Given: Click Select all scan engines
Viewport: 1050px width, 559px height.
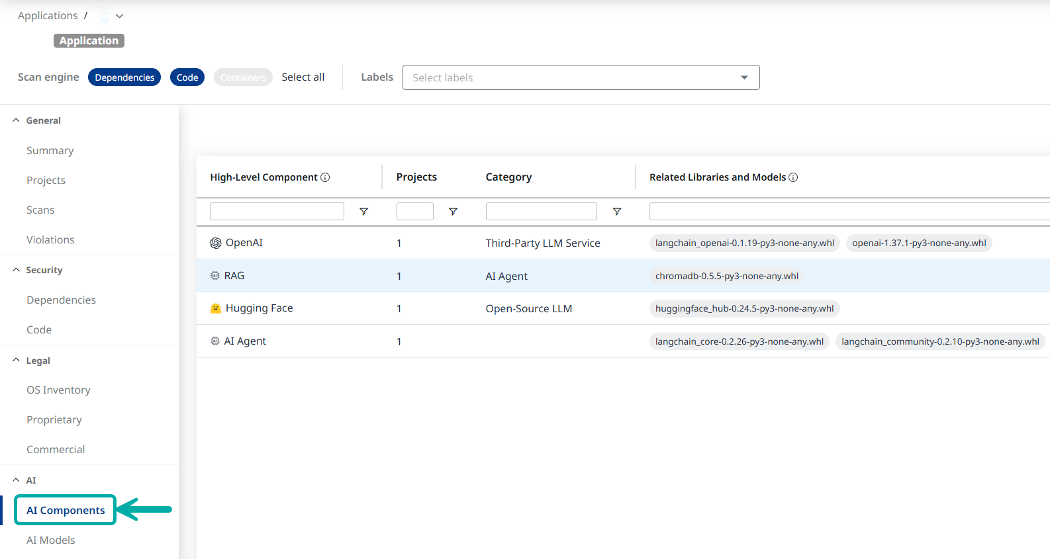Looking at the screenshot, I should (x=303, y=77).
